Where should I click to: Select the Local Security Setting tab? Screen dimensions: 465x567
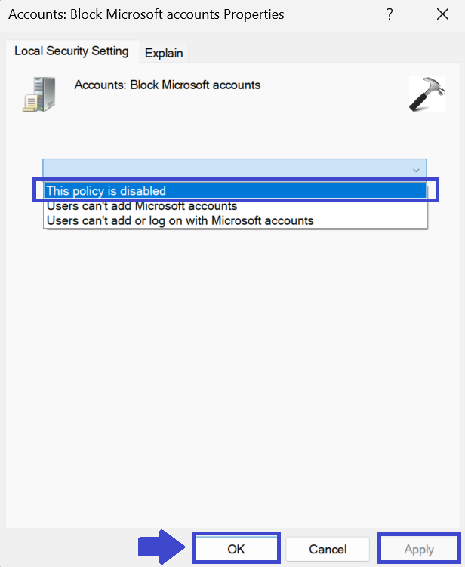72,51
